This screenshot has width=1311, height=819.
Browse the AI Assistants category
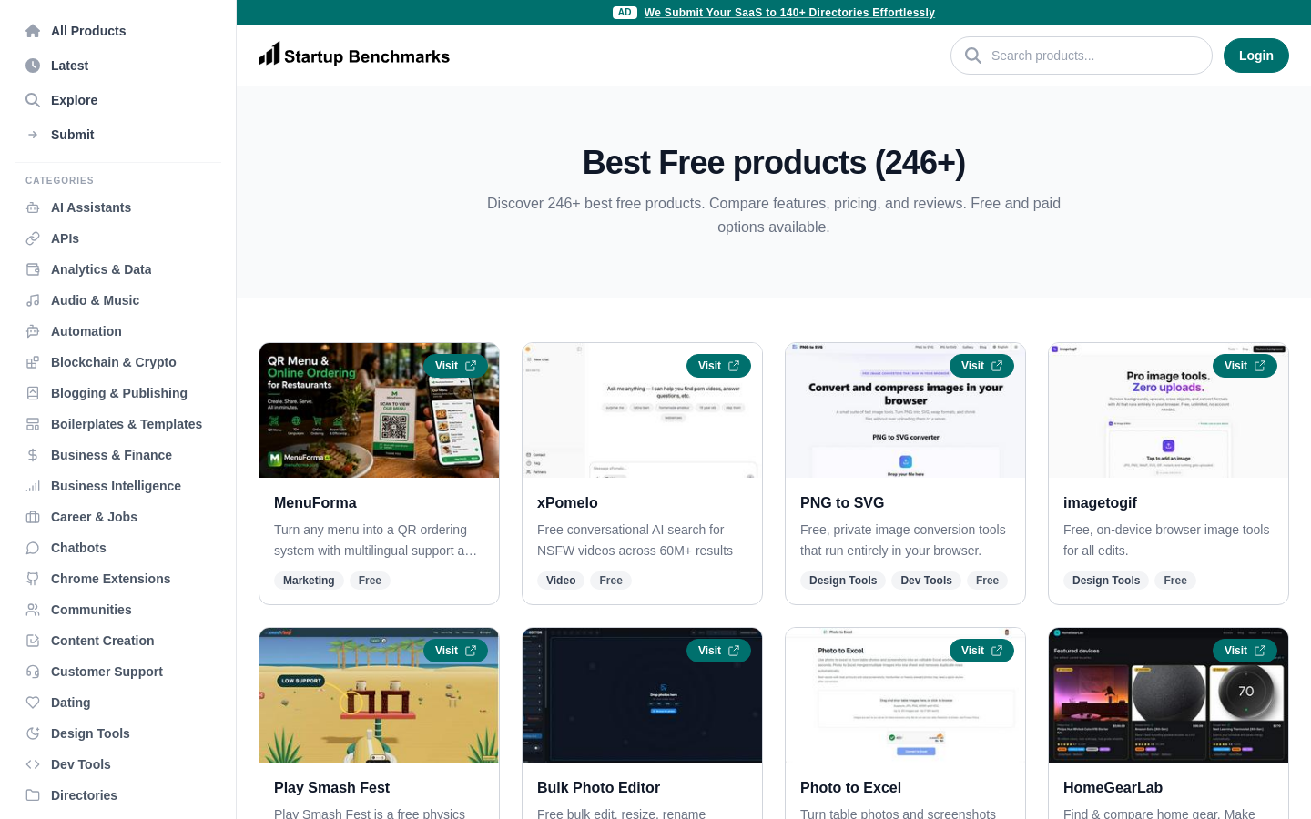tap(118, 207)
